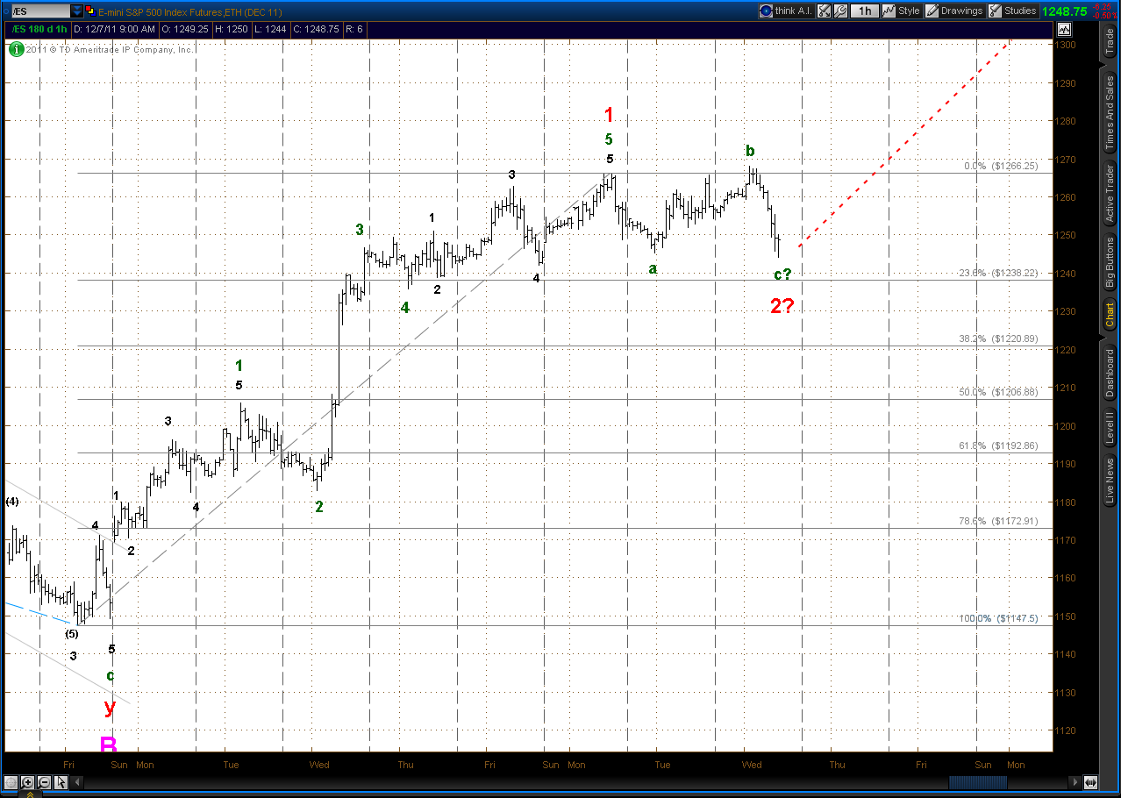The height and width of the screenshot is (798, 1121).
Task: Click the 61.8% ($1192.86) Fibonacci label
Action: pyautogui.click(x=998, y=445)
